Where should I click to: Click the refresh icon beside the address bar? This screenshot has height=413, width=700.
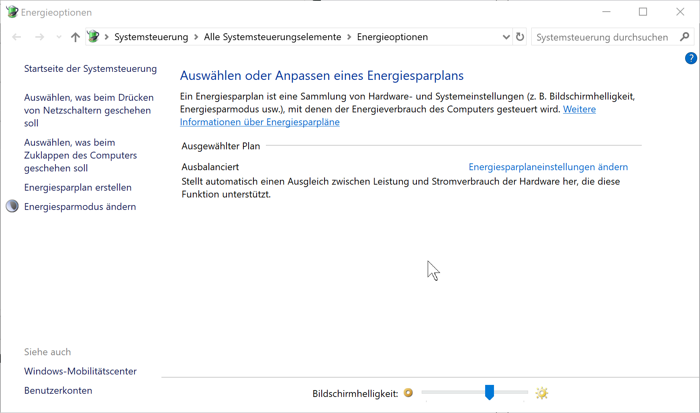pyautogui.click(x=520, y=37)
